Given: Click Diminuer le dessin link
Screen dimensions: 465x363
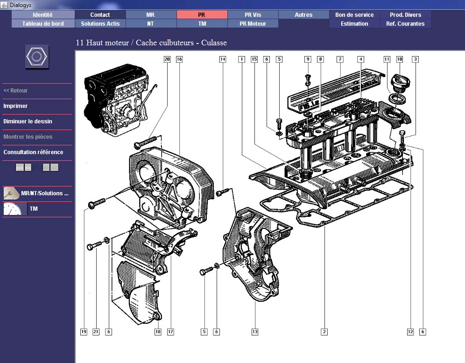Looking at the screenshot, I should tap(28, 121).
